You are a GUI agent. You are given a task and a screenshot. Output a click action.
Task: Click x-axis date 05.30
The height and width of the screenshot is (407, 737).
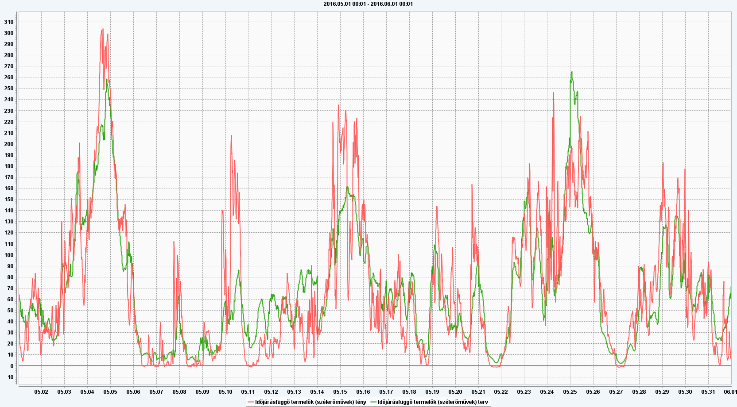pos(685,392)
